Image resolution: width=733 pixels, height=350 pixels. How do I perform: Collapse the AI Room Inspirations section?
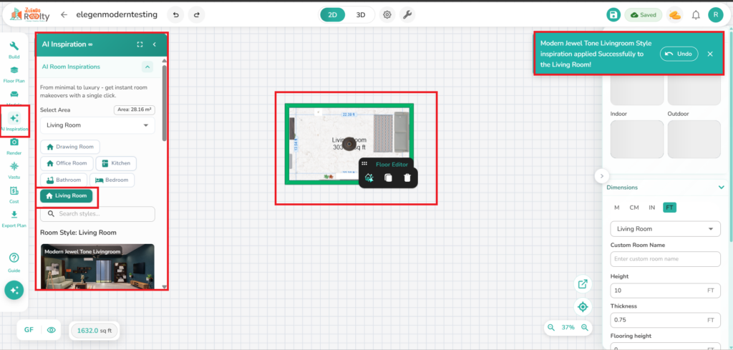tap(147, 67)
